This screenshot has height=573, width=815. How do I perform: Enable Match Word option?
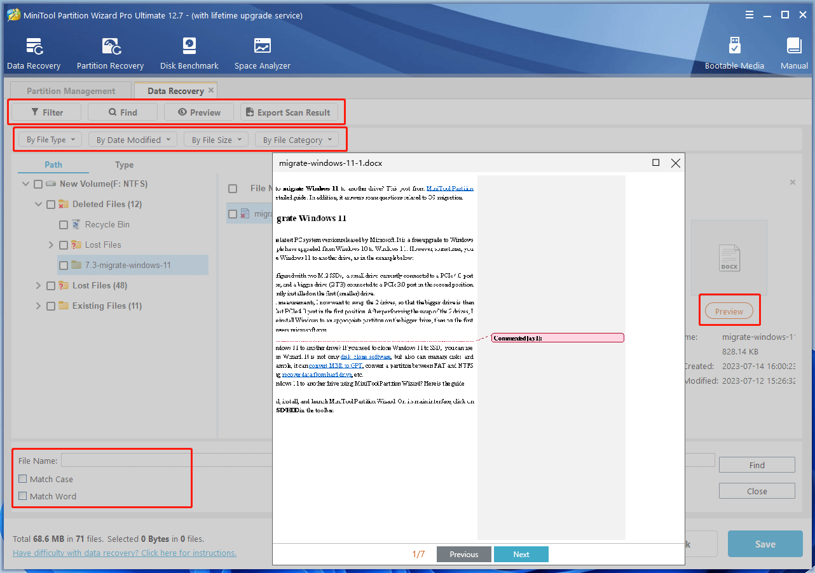(x=23, y=496)
